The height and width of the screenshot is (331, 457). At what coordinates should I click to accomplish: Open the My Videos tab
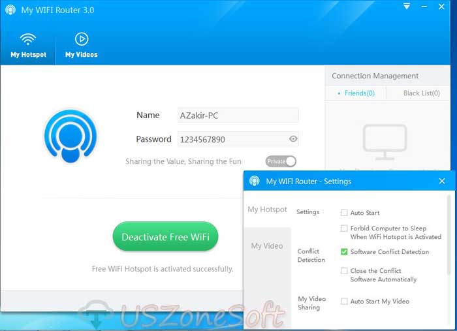(x=82, y=46)
